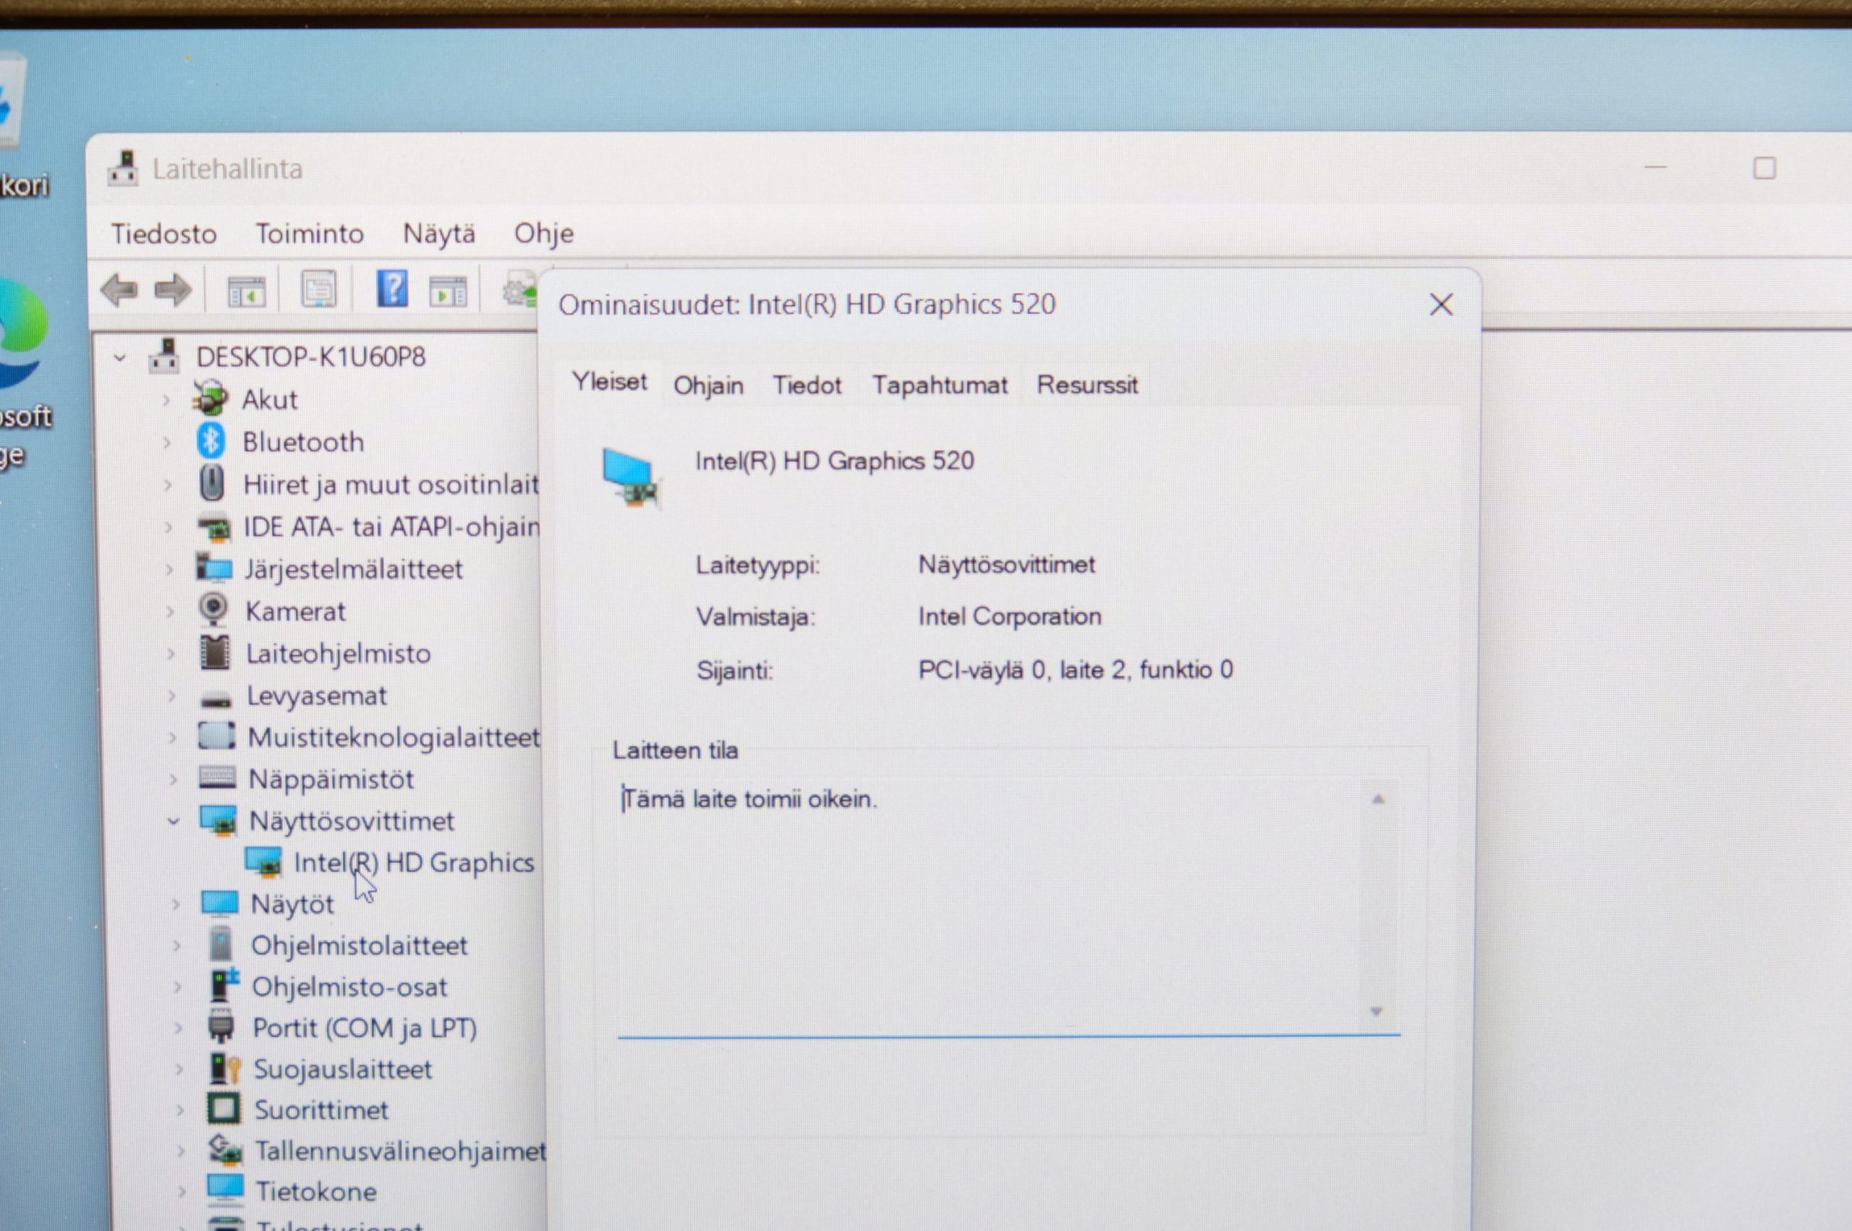Collapse the DESKTOP-K1U60P8 root node
Screen dimensions: 1852x1231
[x=119, y=358]
